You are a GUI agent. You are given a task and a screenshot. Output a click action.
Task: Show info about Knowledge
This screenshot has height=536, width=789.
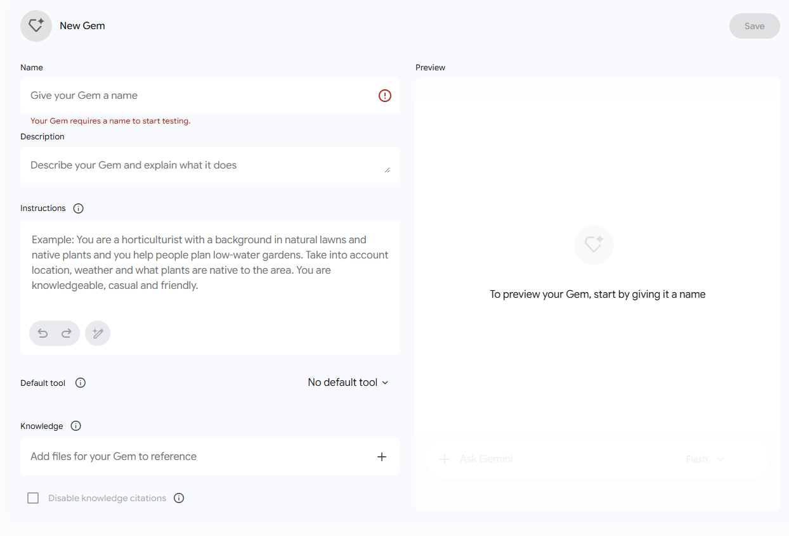76,426
